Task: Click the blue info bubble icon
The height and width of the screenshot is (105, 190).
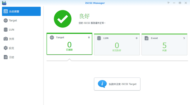Action: pos(102,84)
